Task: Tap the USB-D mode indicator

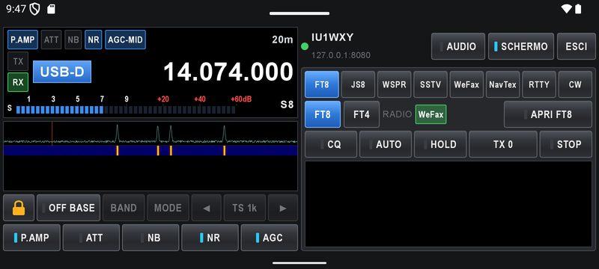Action: (62, 72)
